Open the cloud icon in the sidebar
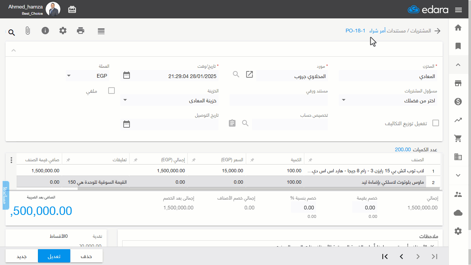This screenshot has width=471, height=265. click(458, 213)
